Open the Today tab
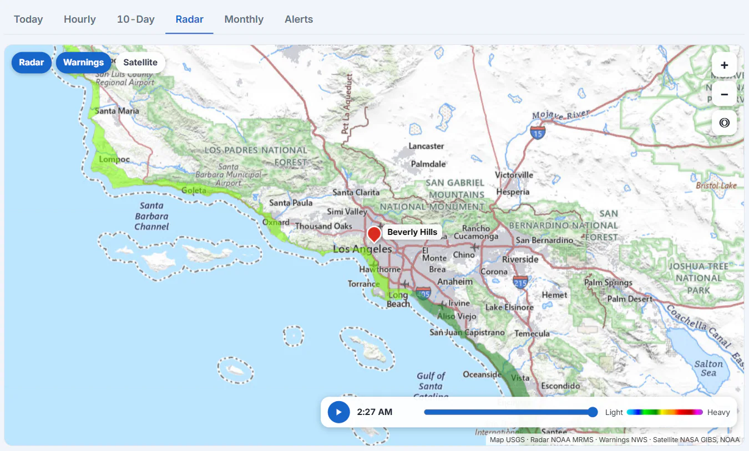 point(28,19)
